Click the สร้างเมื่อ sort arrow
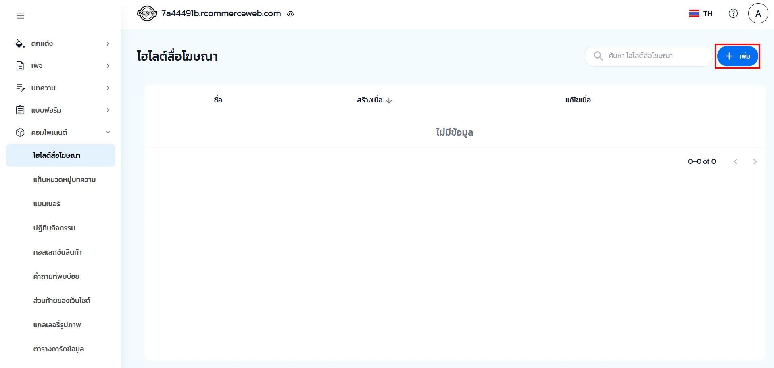 coord(389,100)
